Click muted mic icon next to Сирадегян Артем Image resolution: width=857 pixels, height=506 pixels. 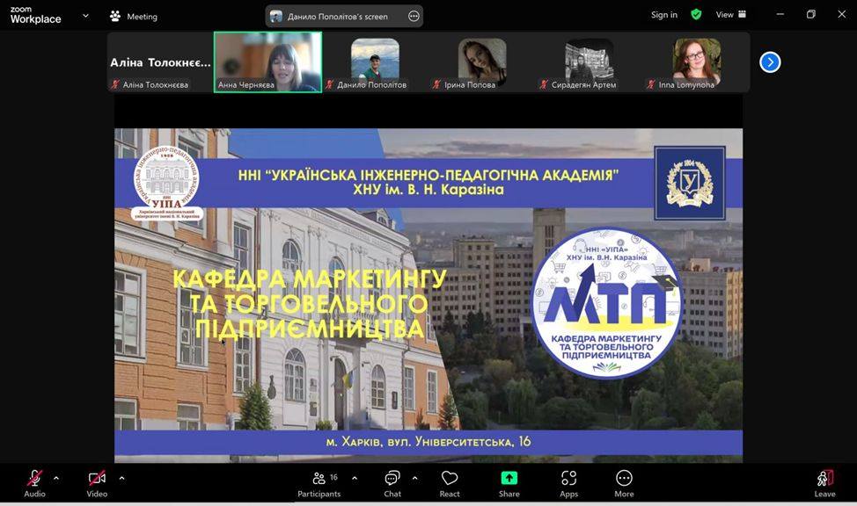(x=543, y=84)
